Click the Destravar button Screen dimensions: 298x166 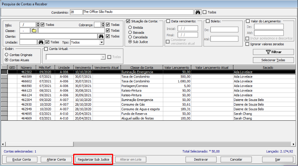point(201,160)
